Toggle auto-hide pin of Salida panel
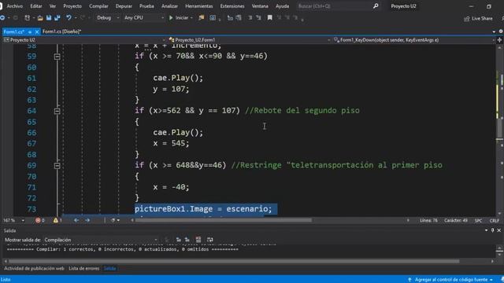The width and height of the screenshot is (504, 283). [x=492, y=230]
